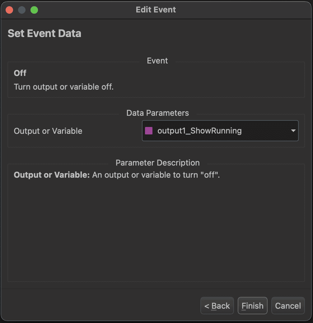Close the window with the red button

[x=9, y=10]
